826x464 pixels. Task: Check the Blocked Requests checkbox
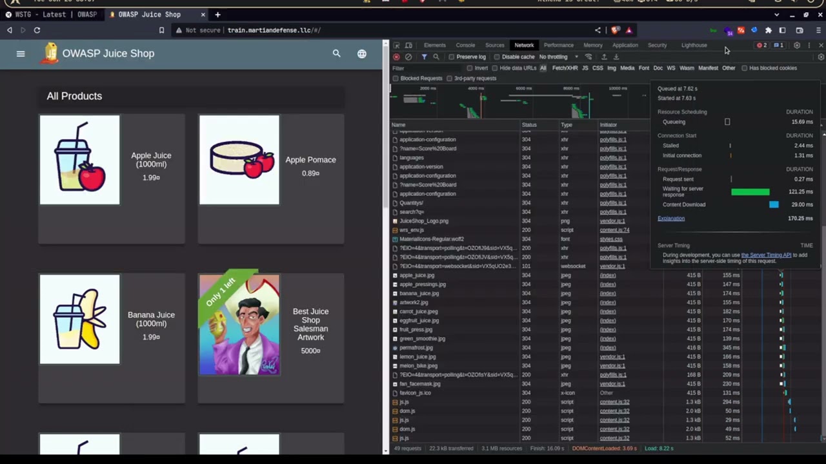pyautogui.click(x=396, y=79)
